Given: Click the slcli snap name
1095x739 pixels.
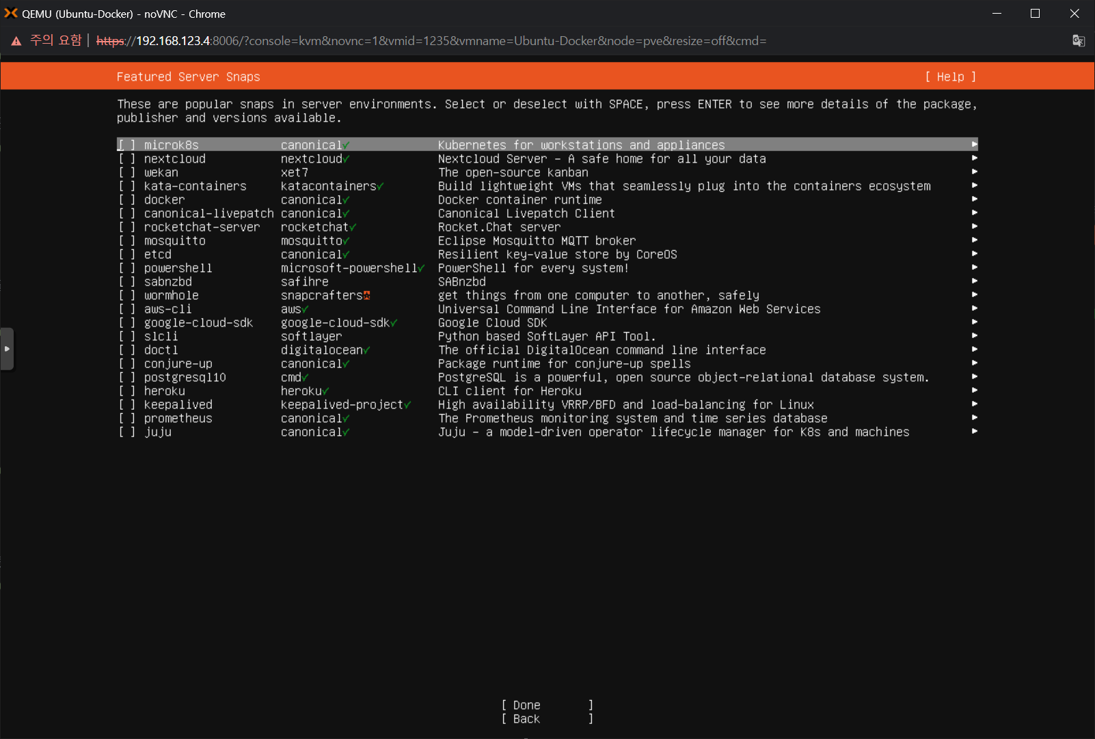Looking at the screenshot, I should point(161,336).
